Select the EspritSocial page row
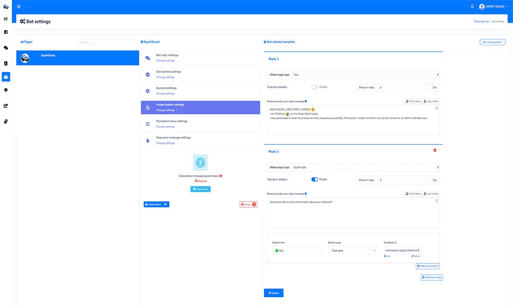The height and width of the screenshot is (307, 513). (x=78, y=58)
